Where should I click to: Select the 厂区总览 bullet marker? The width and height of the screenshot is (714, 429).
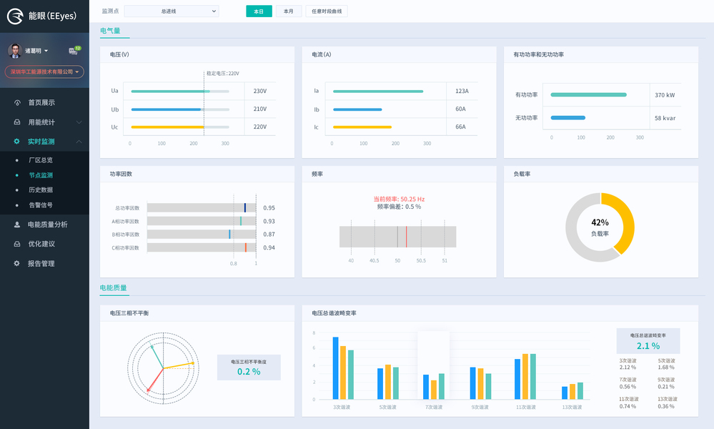(17, 160)
